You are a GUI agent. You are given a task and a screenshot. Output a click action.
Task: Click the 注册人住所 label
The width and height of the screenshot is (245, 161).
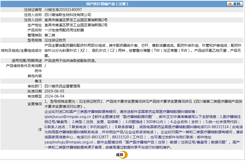click(x=33, y=20)
